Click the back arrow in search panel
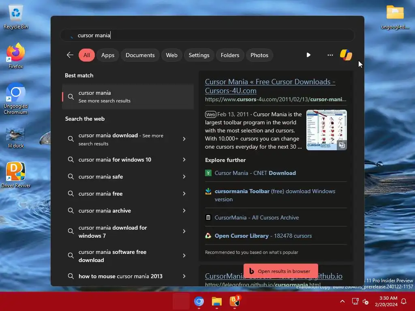The height and width of the screenshot is (311, 415). 70,55
